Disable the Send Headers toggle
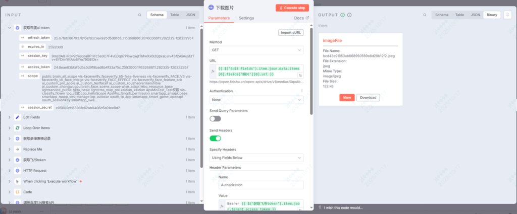 [215, 138]
